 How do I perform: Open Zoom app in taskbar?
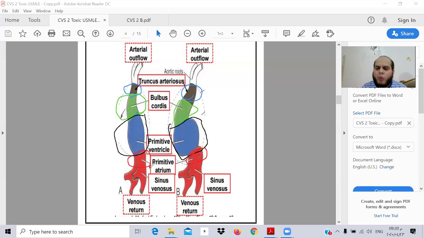287,232
